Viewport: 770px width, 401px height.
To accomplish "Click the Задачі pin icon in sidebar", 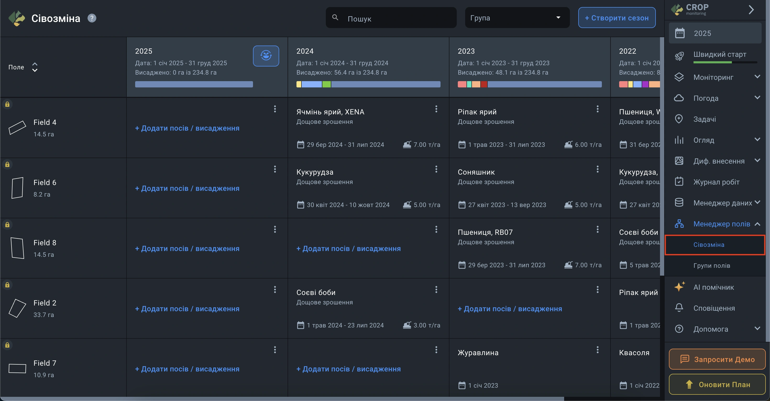I will (x=679, y=119).
